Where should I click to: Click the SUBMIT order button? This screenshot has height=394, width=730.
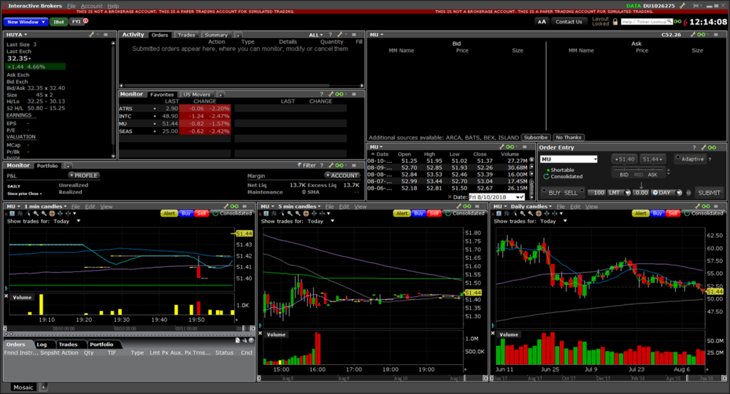pos(709,193)
